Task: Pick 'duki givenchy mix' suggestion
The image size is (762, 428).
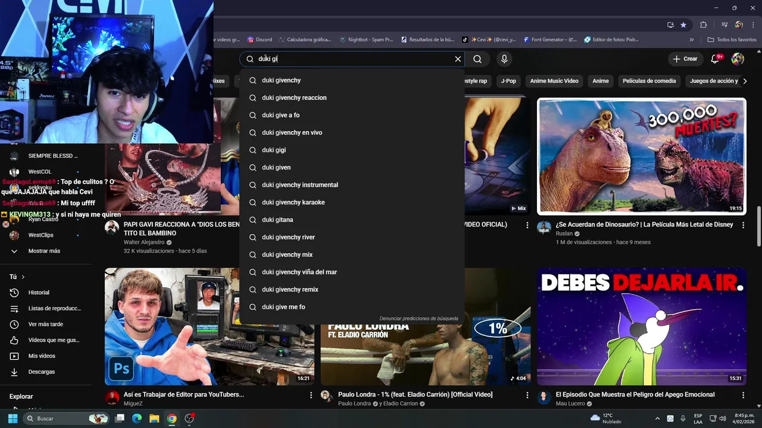Action: click(x=352, y=254)
